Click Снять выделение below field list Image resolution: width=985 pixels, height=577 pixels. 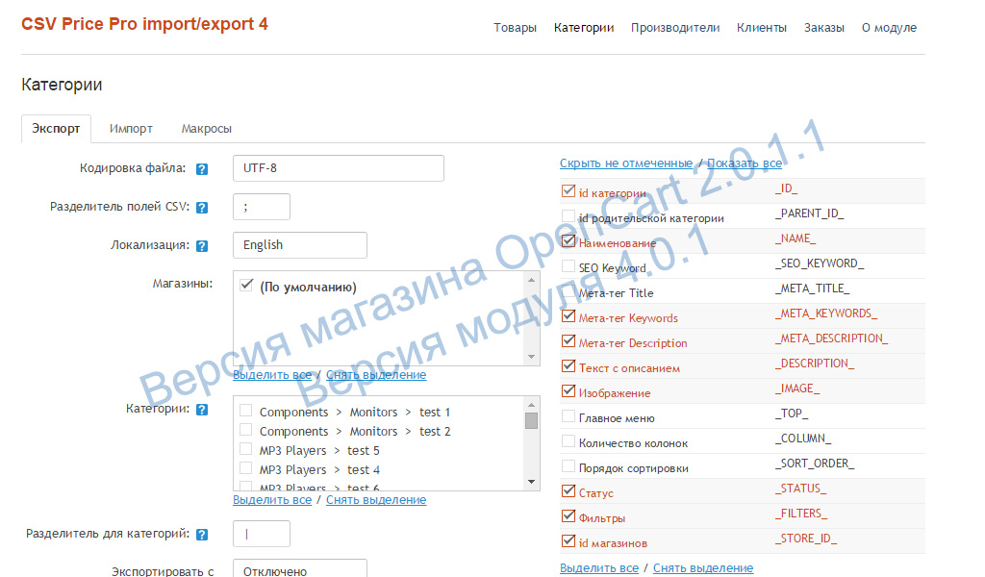click(x=703, y=567)
